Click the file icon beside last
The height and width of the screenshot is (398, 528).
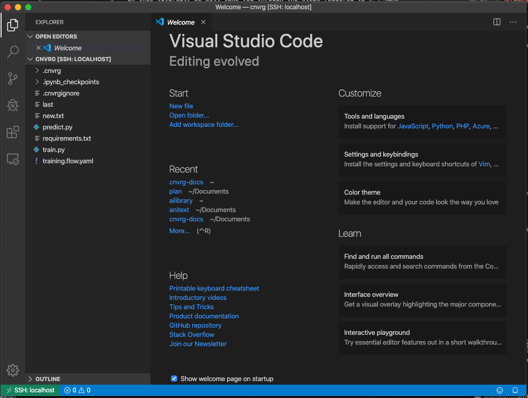point(37,104)
